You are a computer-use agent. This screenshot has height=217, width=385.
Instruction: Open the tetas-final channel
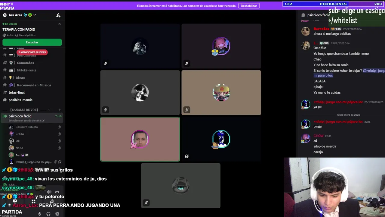pos(17,93)
